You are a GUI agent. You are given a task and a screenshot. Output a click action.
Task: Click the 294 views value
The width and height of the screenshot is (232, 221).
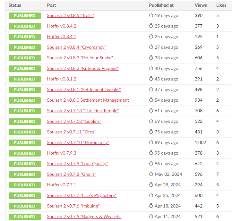tap(199, 185)
